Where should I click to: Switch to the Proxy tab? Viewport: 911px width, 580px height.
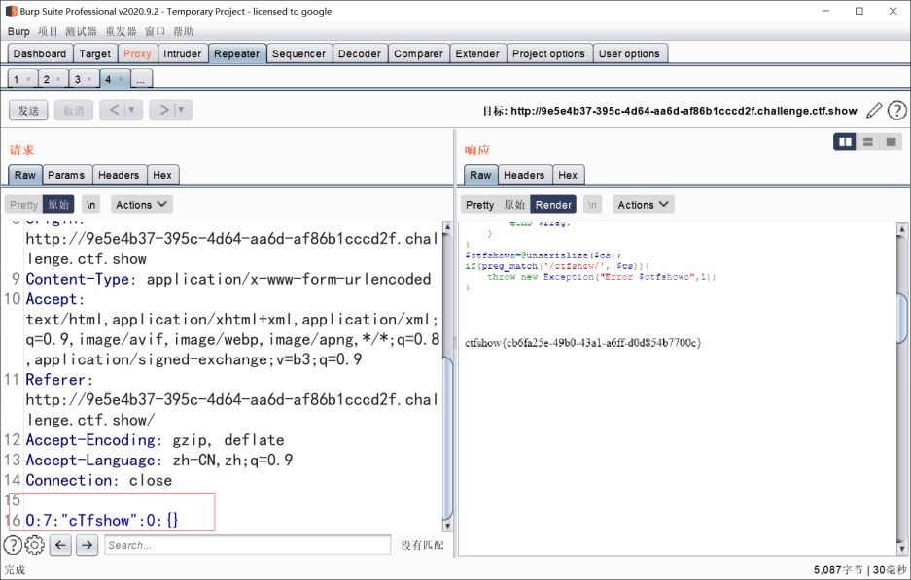click(137, 53)
